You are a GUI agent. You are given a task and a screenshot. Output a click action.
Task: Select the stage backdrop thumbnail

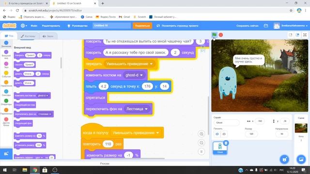click(x=301, y=128)
